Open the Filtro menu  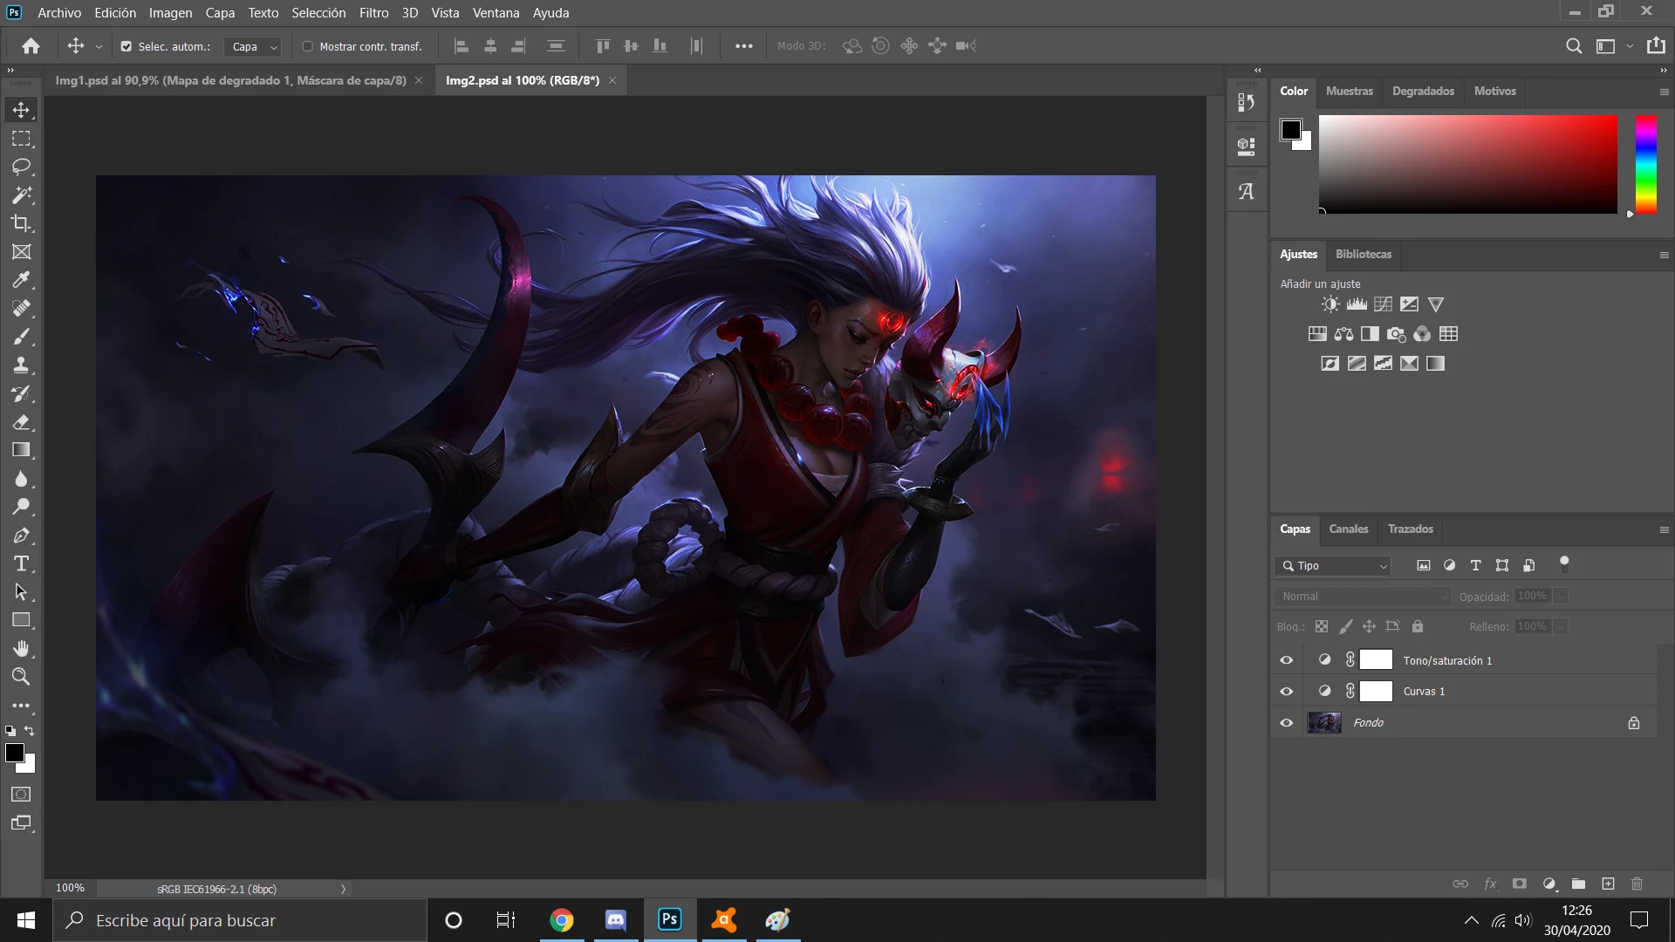click(x=373, y=13)
